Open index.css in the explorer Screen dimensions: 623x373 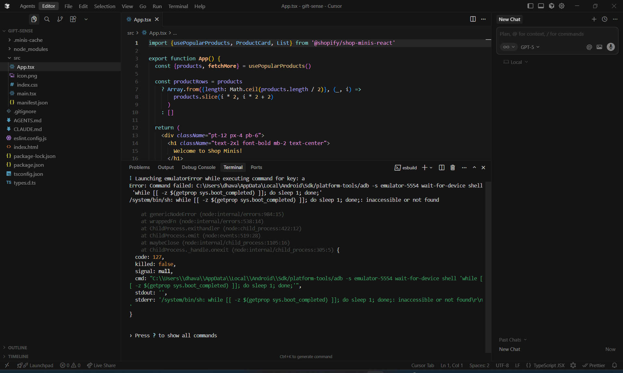pyautogui.click(x=60, y=85)
